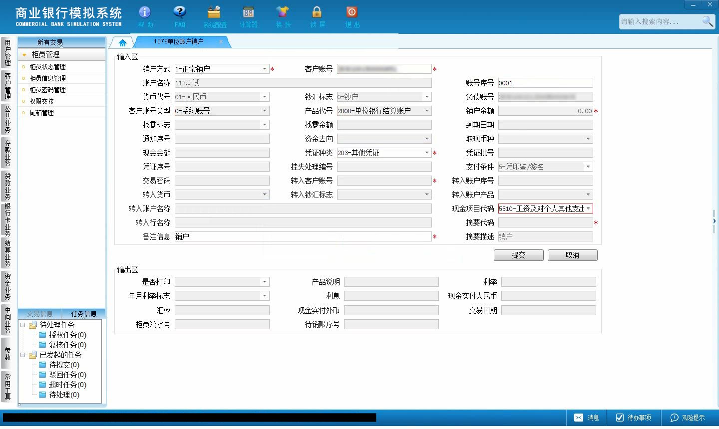This screenshot has width=719, height=429.
Task: Open 尾箱管理 menu item
Action: tap(41, 113)
